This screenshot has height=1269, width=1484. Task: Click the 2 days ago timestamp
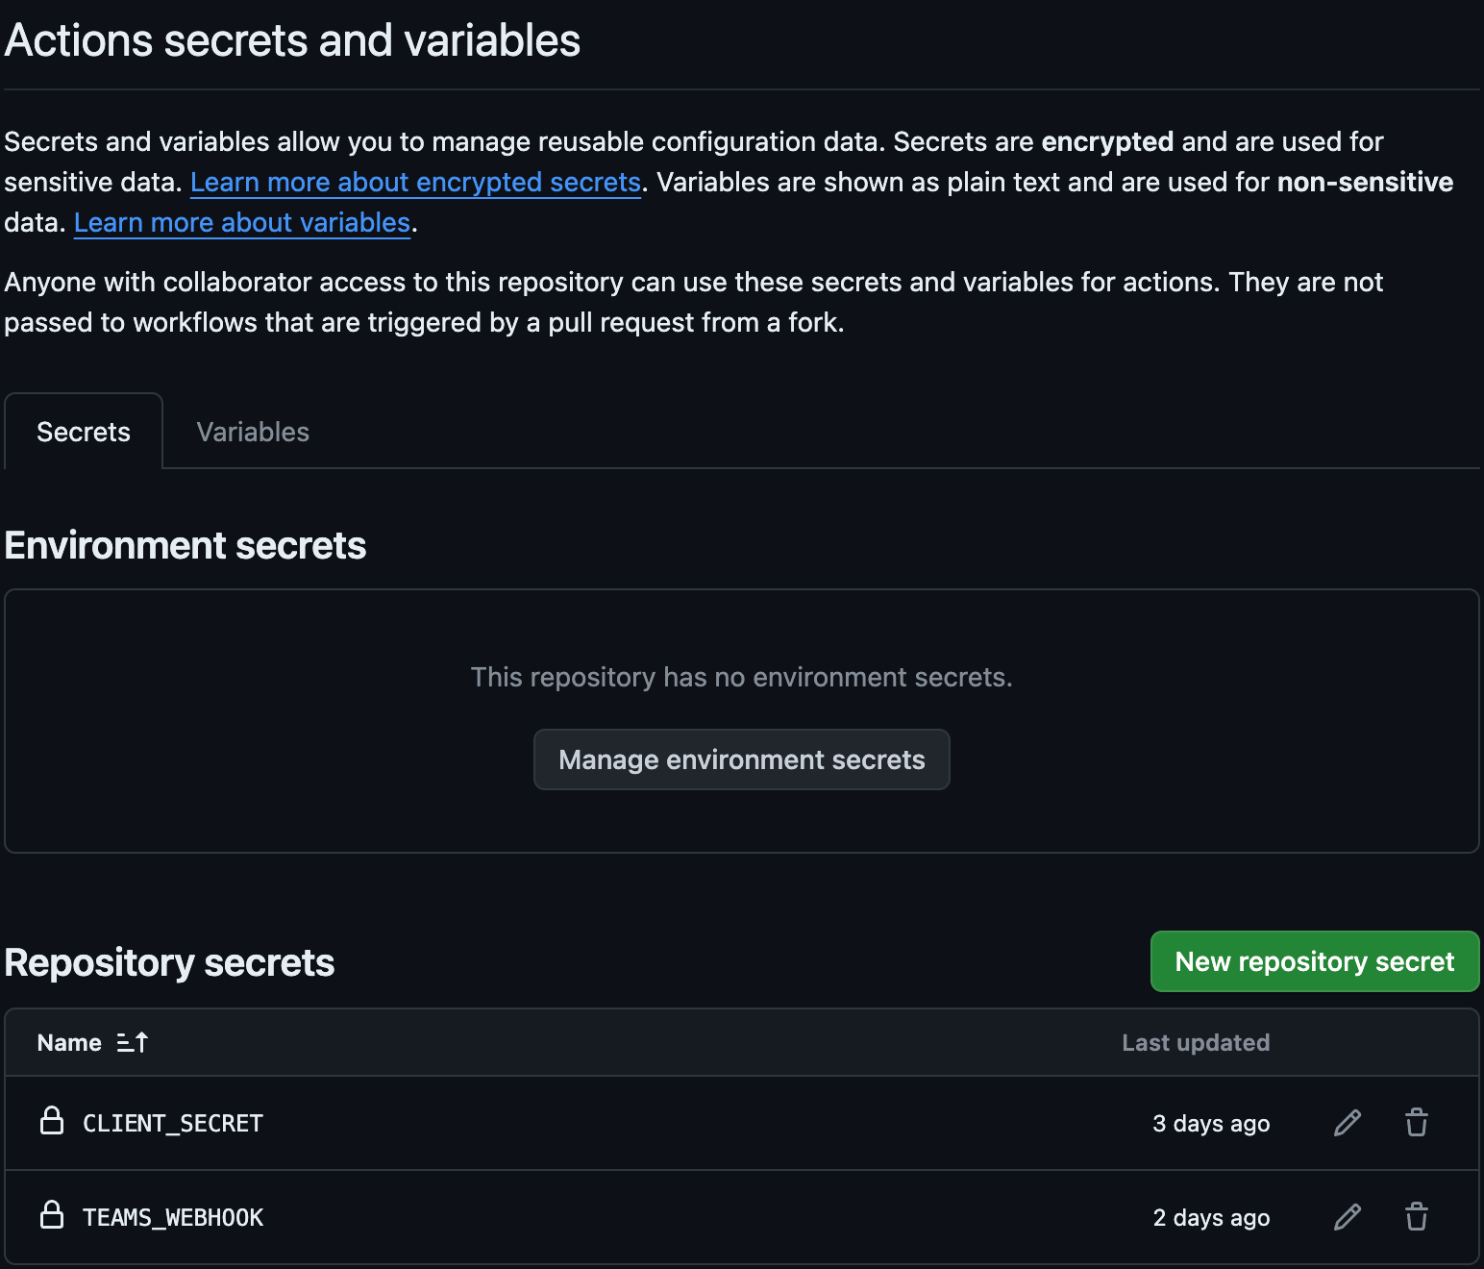coord(1211,1217)
